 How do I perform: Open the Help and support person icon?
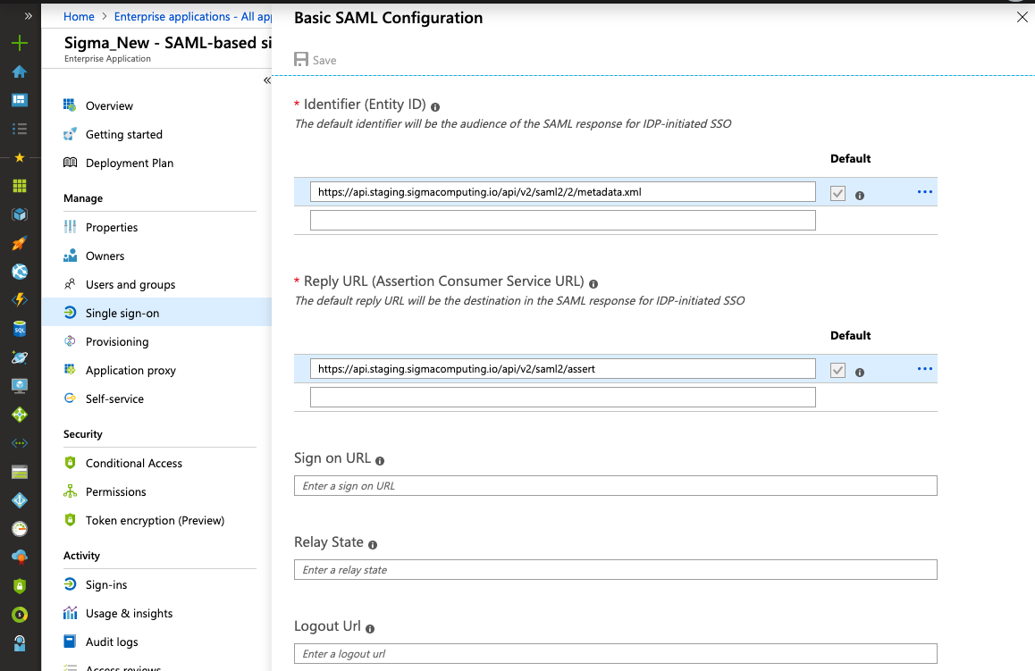point(20,643)
